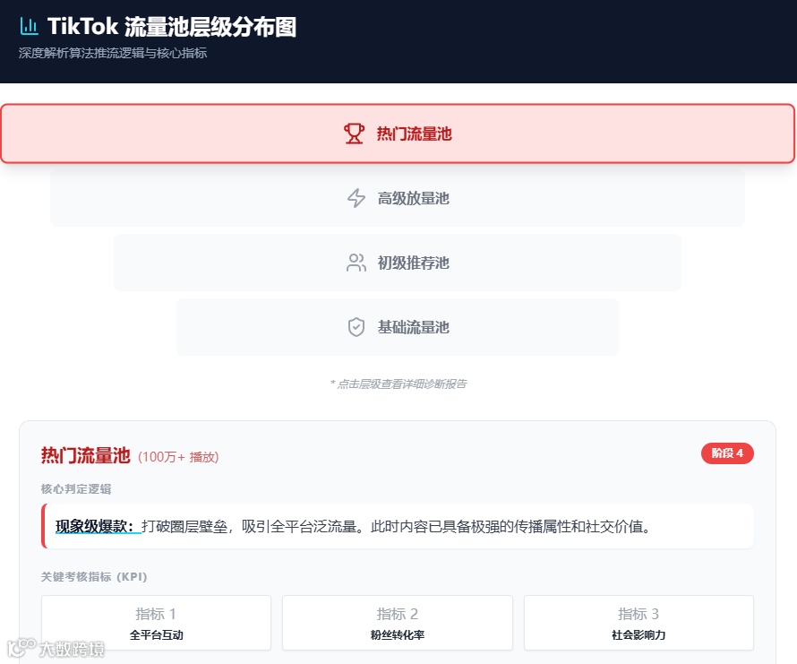Click the shield check icon in 基础流量池

[x=356, y=327]
